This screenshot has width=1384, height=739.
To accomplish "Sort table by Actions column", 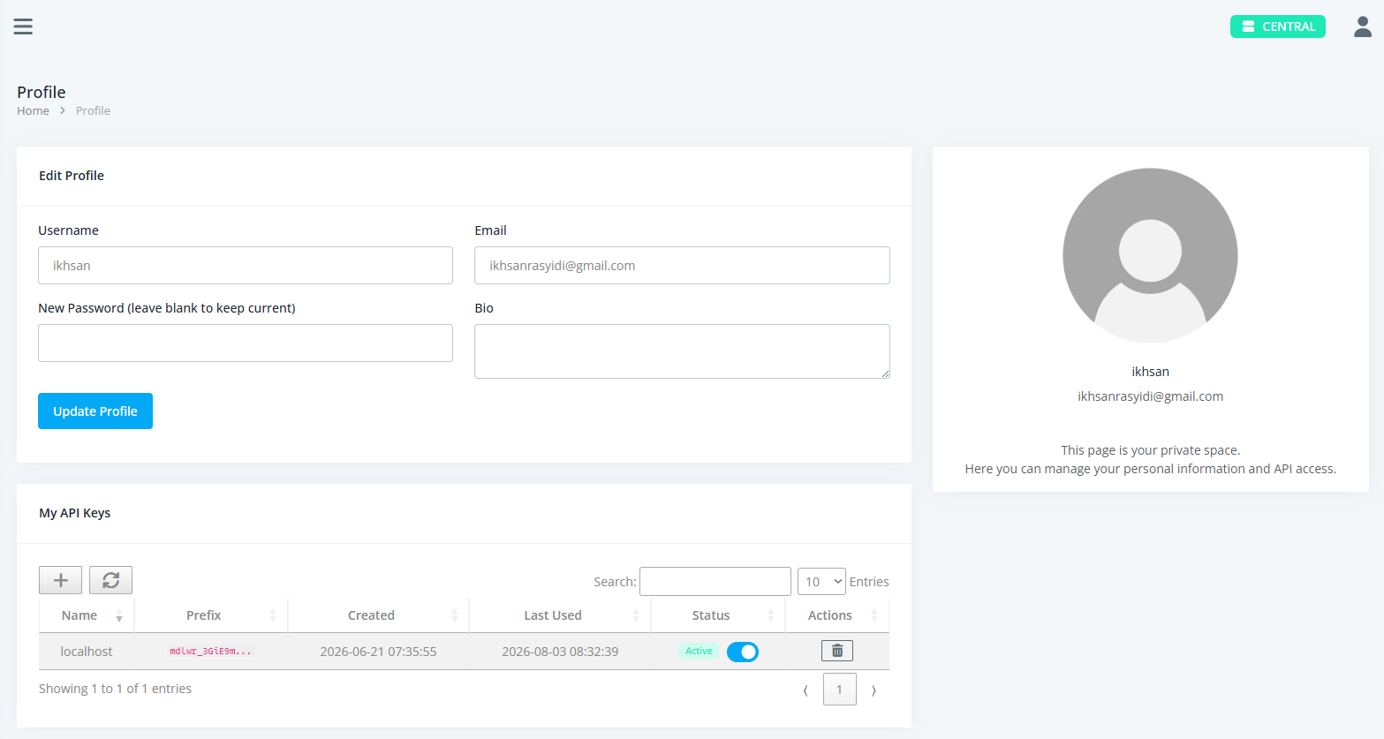I will pyautogui.click(x=837, y=615).
